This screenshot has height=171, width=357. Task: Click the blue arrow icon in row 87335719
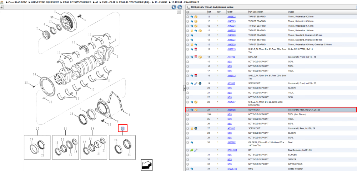point(192,169)
